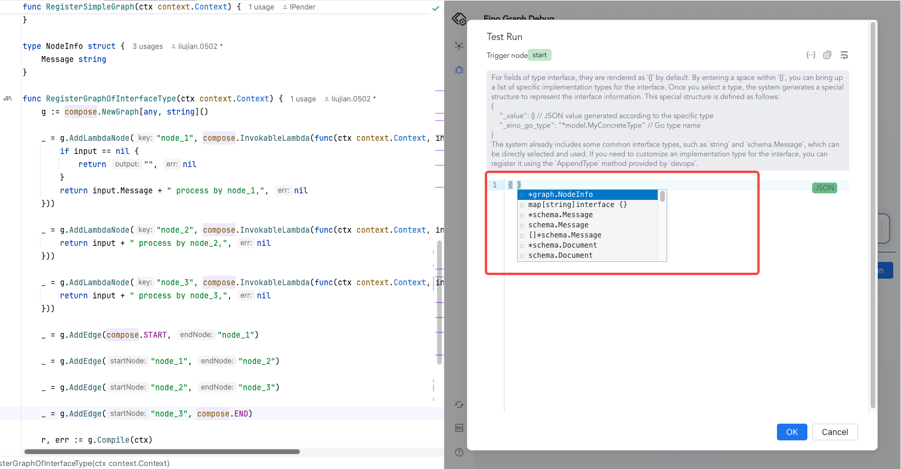Click the gutter icon beside RegisterGraphOfInterfaceType

click(x=8, y=98)
